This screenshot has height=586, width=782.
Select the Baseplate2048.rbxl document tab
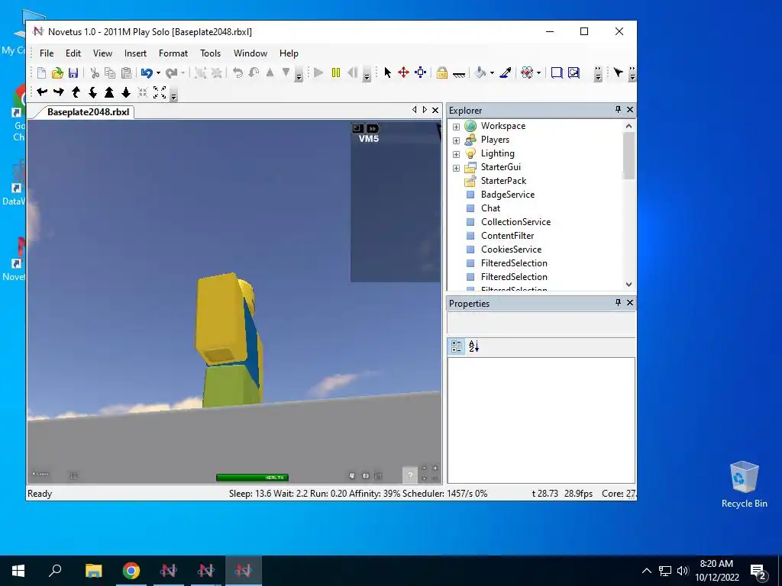tap(88, 112)
